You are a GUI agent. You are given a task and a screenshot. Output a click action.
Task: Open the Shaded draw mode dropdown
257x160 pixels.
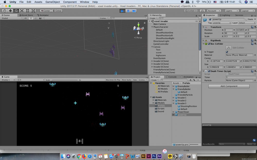click(x=12, y=18)
